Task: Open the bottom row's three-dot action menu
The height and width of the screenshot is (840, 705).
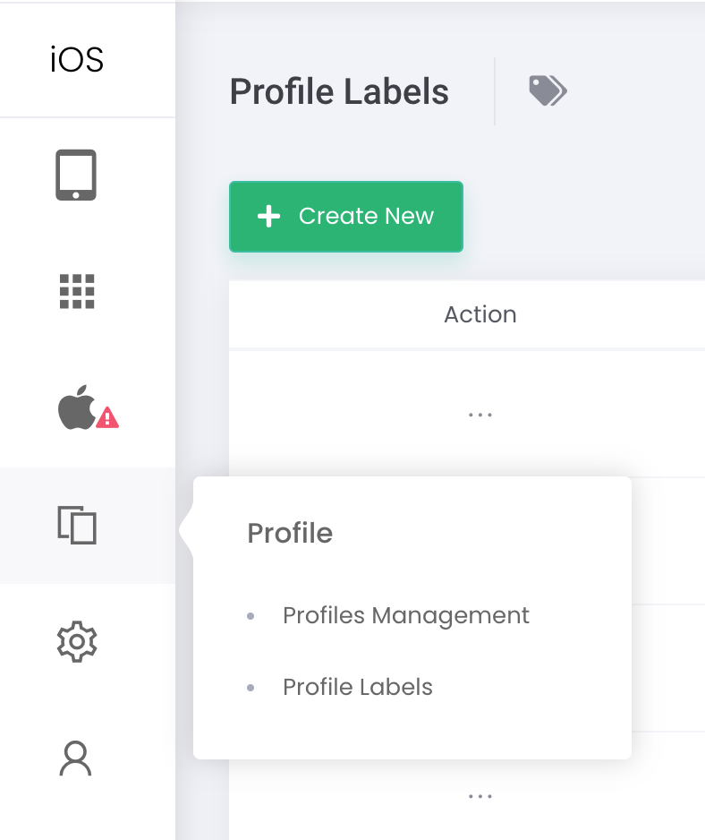Action: 480,797
